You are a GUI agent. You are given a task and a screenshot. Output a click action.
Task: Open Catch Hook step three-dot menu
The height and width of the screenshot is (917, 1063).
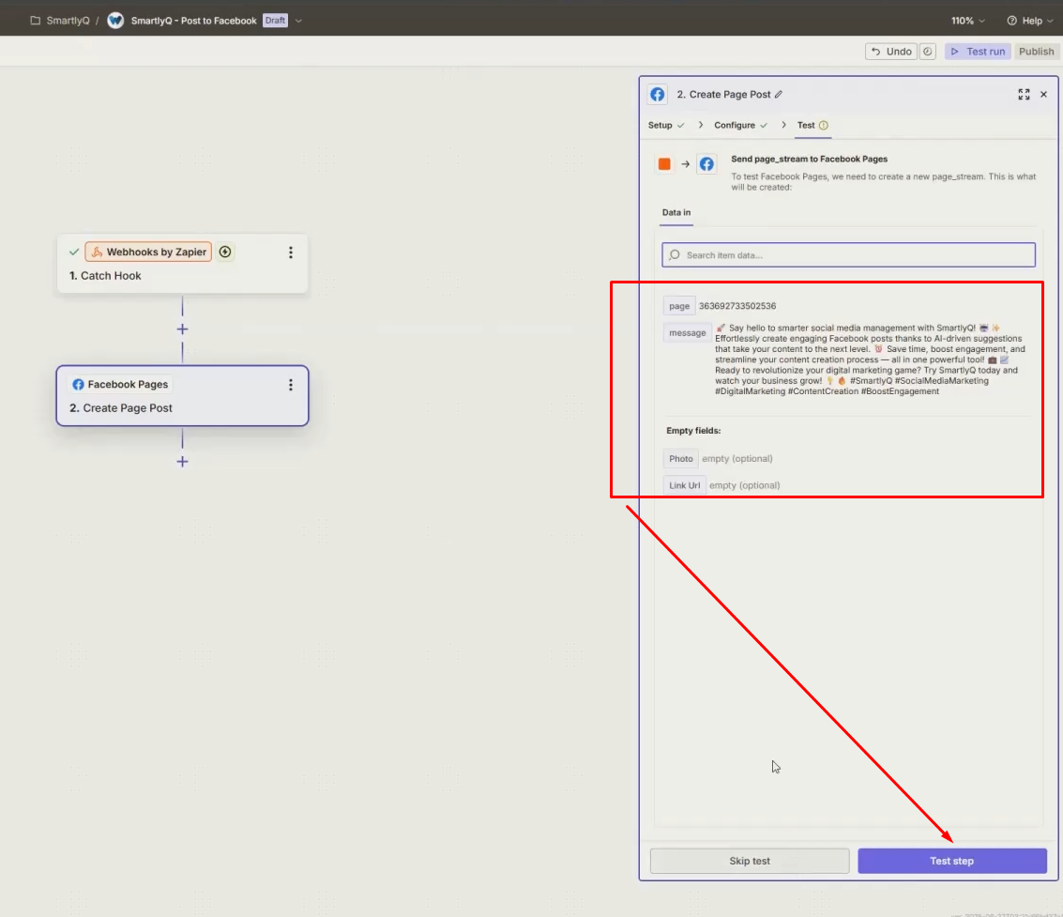coord(291,252)
